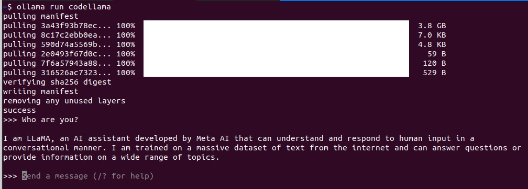Click the '(/? for help)' hint text

pos(123,176)
